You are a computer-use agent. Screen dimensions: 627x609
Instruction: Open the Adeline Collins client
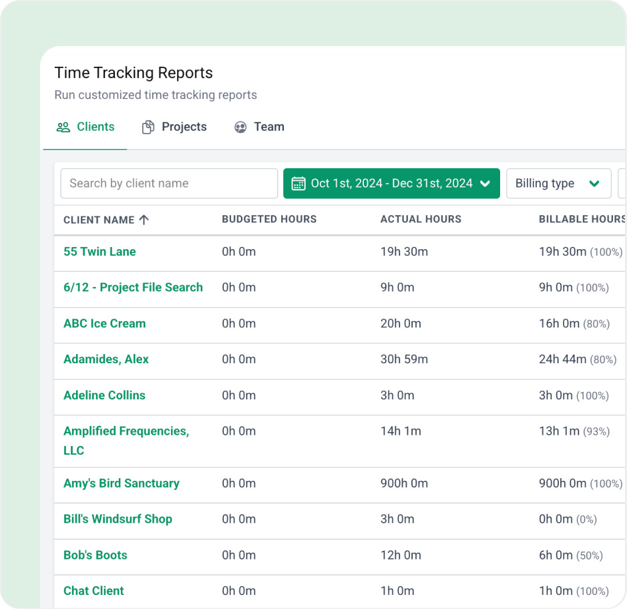[x=104, y=395]
